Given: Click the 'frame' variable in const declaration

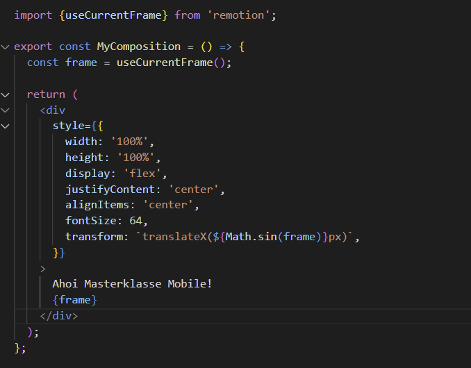Looking at the screenshot, I should pos(81,62).
